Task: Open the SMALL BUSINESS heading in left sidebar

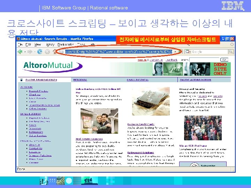Action: (30, 114)
